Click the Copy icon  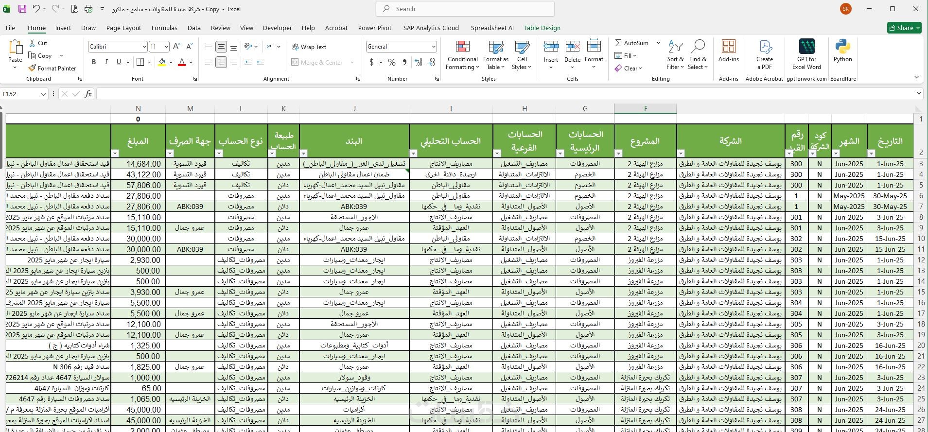(x=32, y=56)
